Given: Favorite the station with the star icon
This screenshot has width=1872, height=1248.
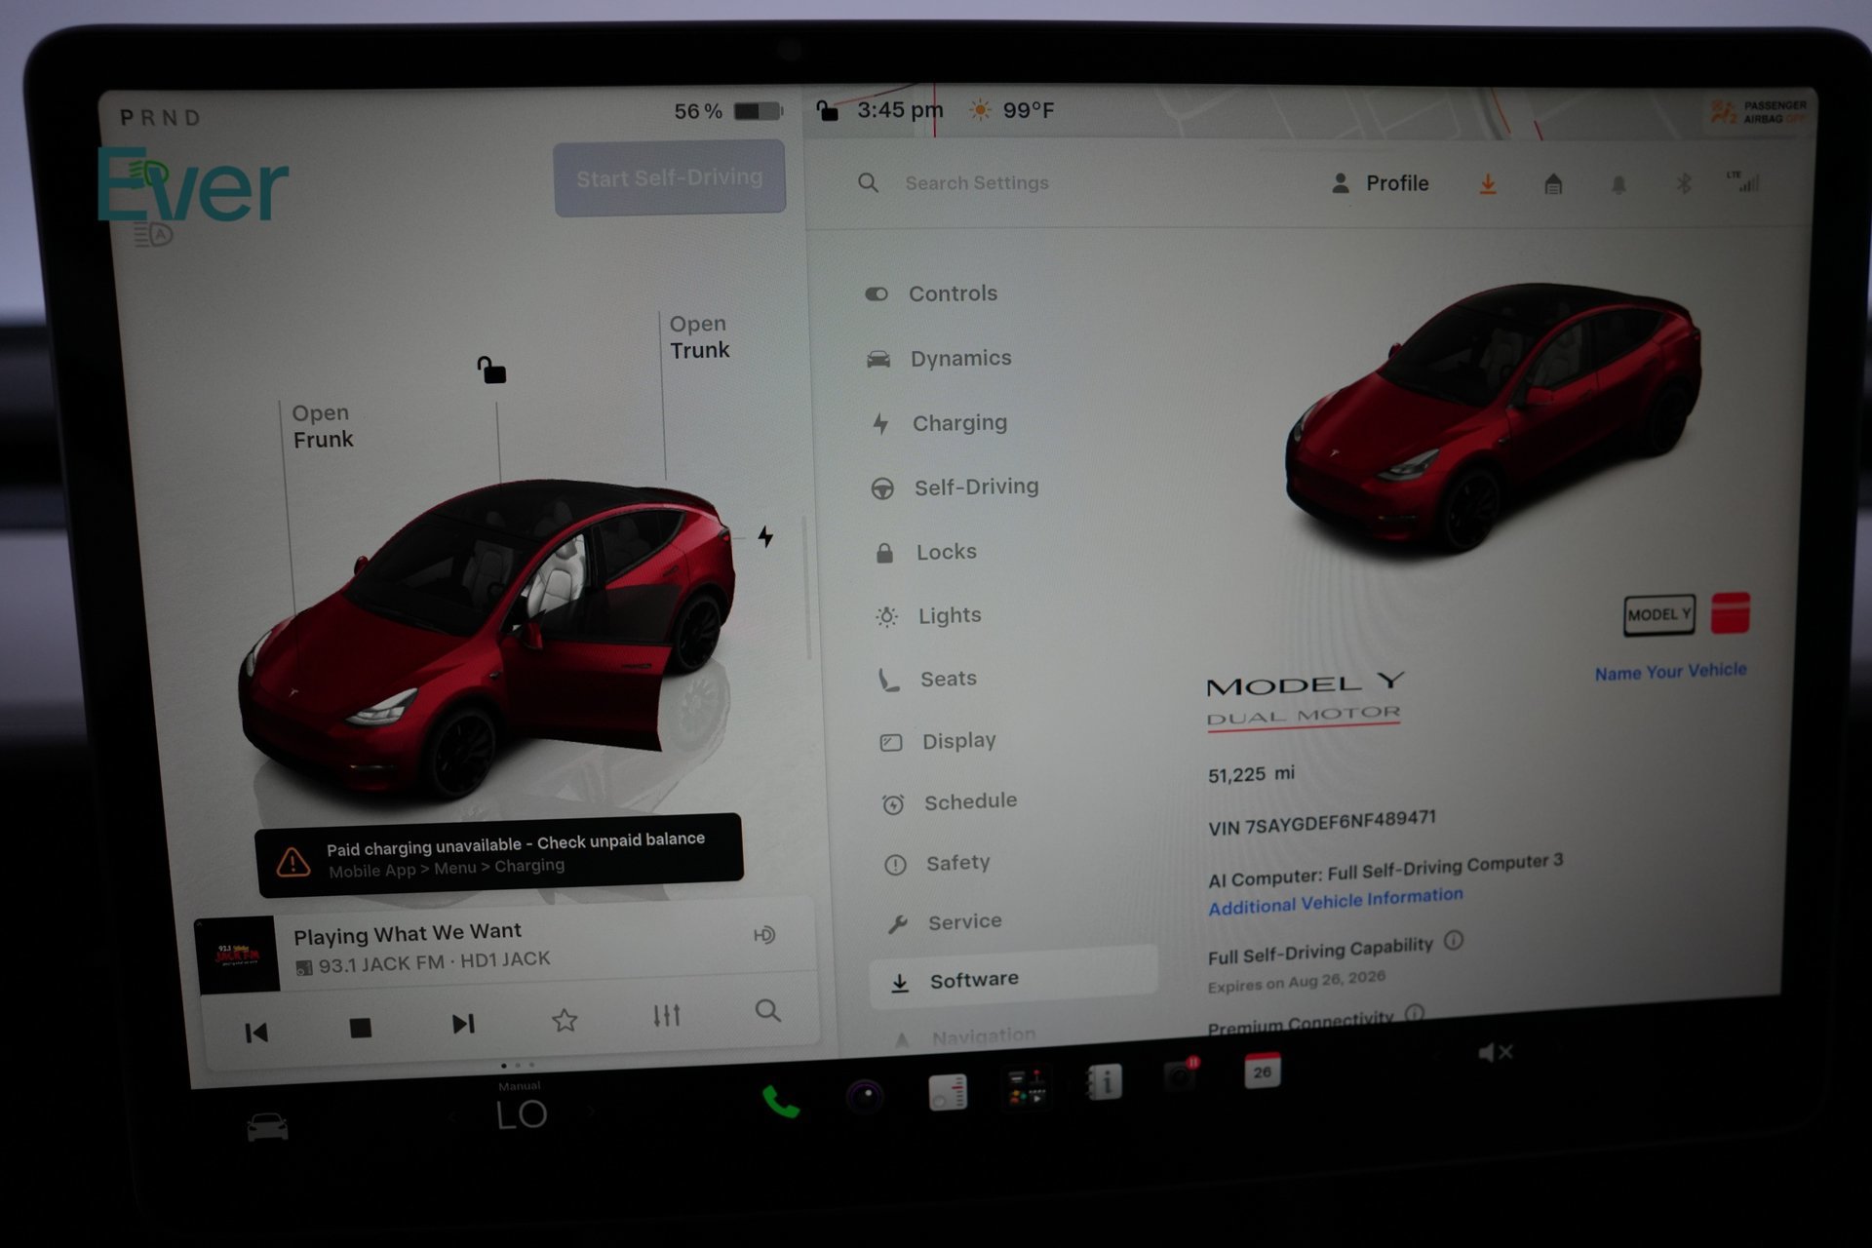Looking at the screenshot, I should click(565, 1020).
